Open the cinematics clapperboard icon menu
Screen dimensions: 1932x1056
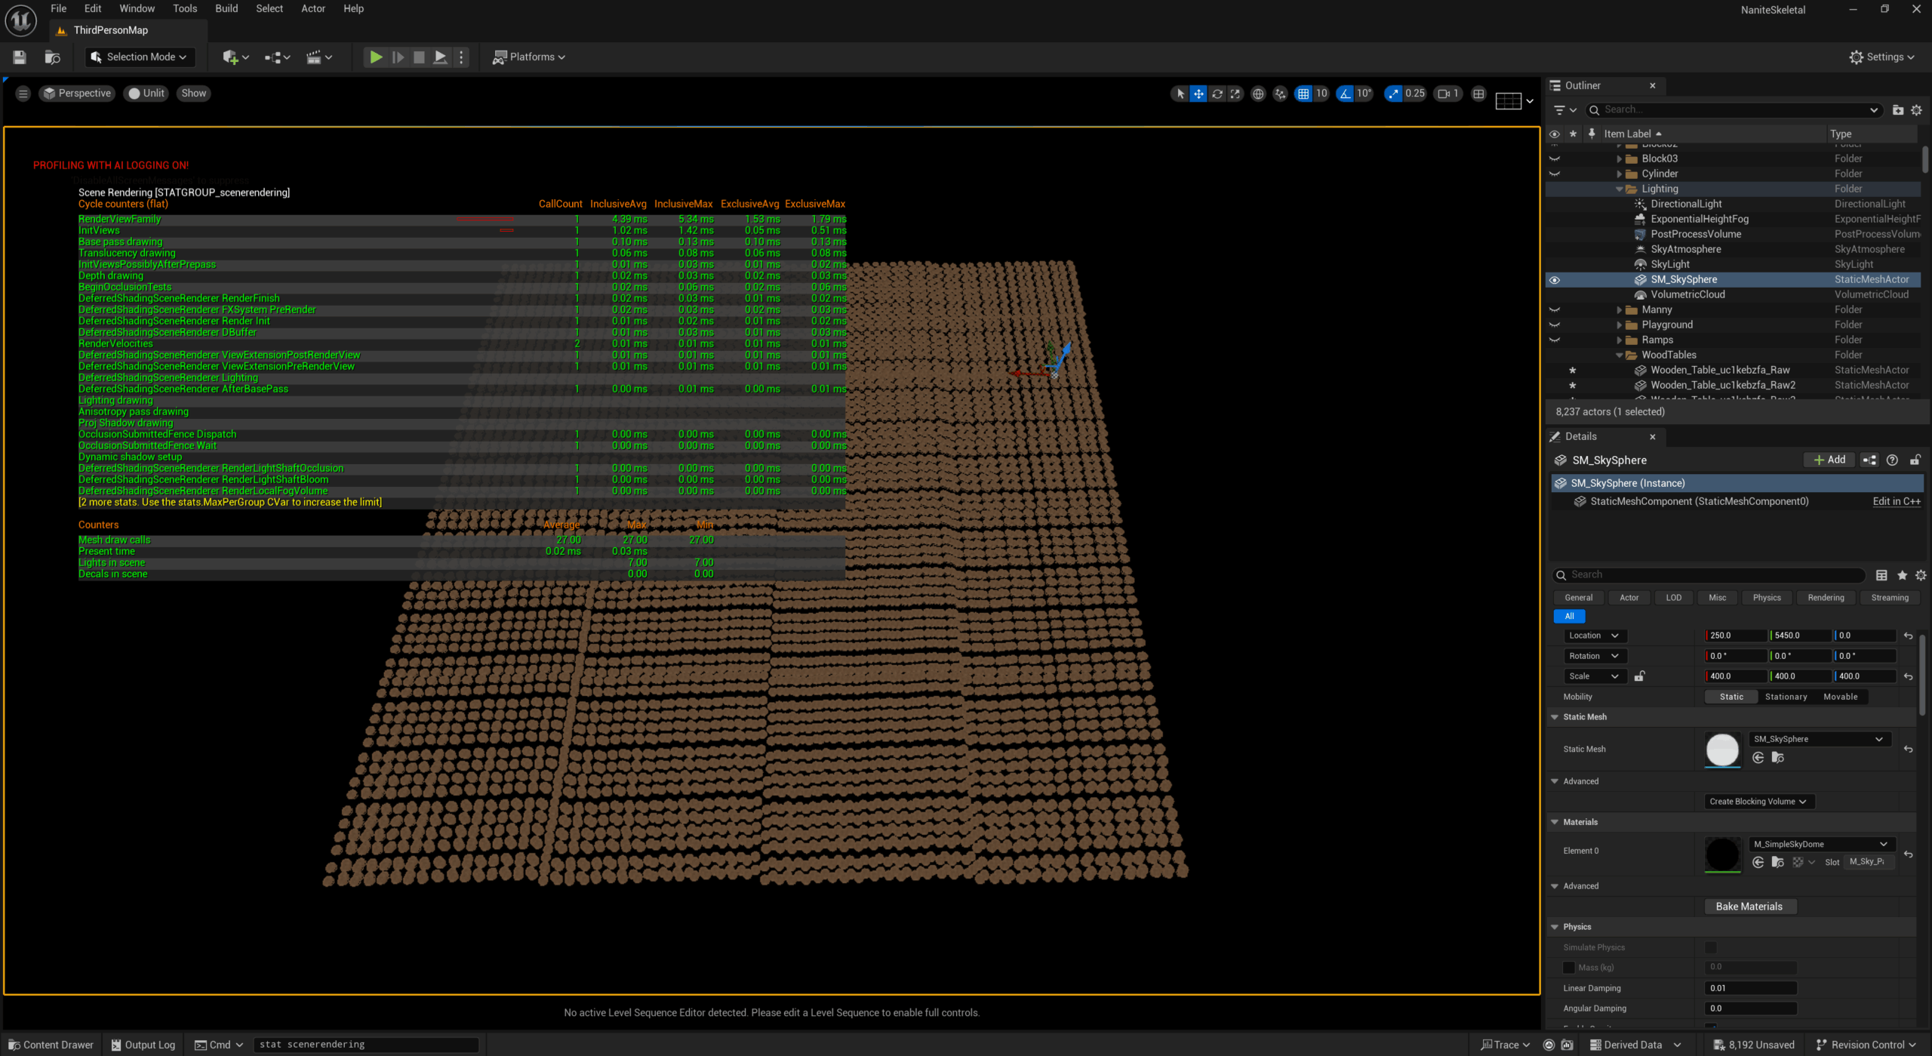[x=318, y=57]
